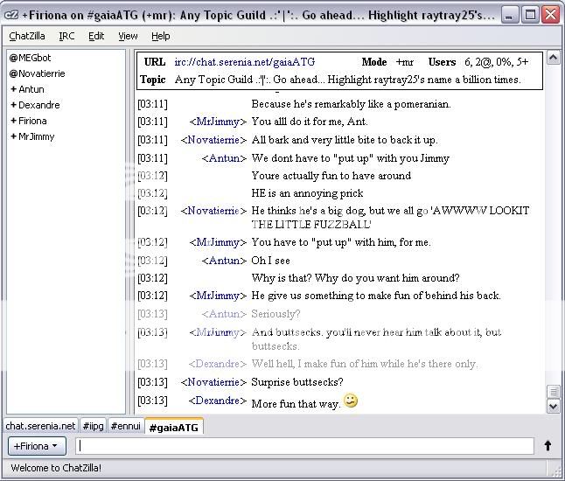
Task: Click message 'Seriously?' from Antun
Action: point(276,314)
